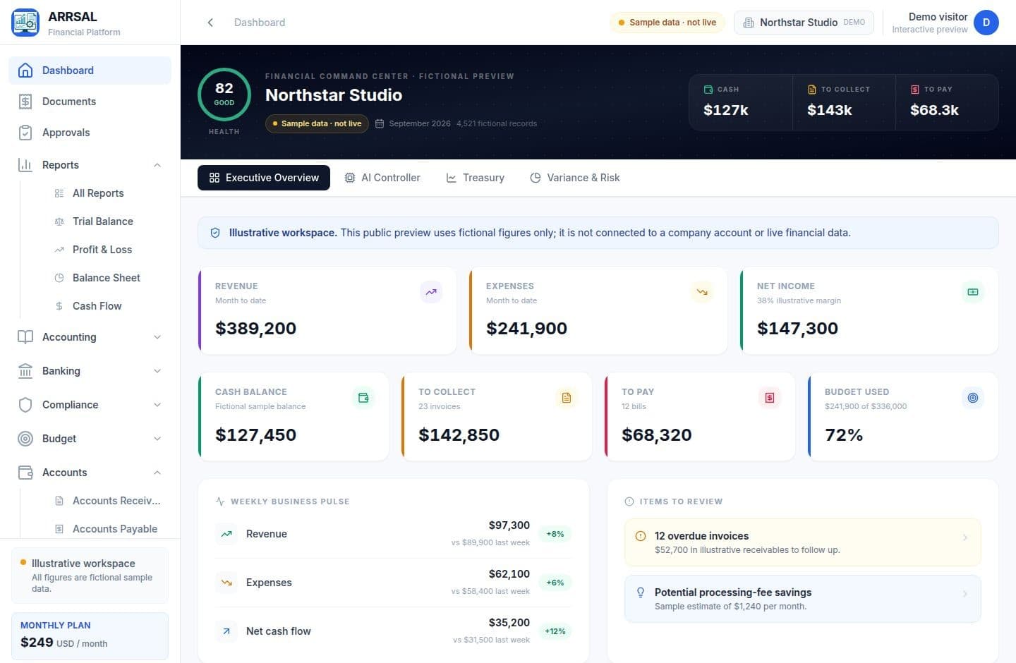Click the top bar 'Sample data · not live' badge
The height and width of the screenshot is (663, 1016).
667,23
